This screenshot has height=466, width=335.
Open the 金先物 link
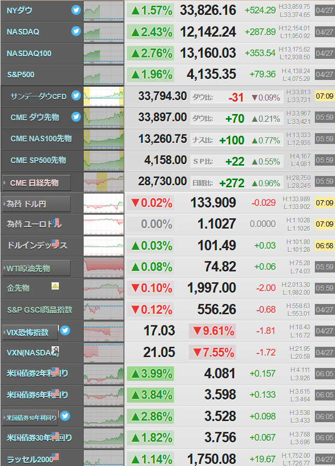[x=18, y=288]
